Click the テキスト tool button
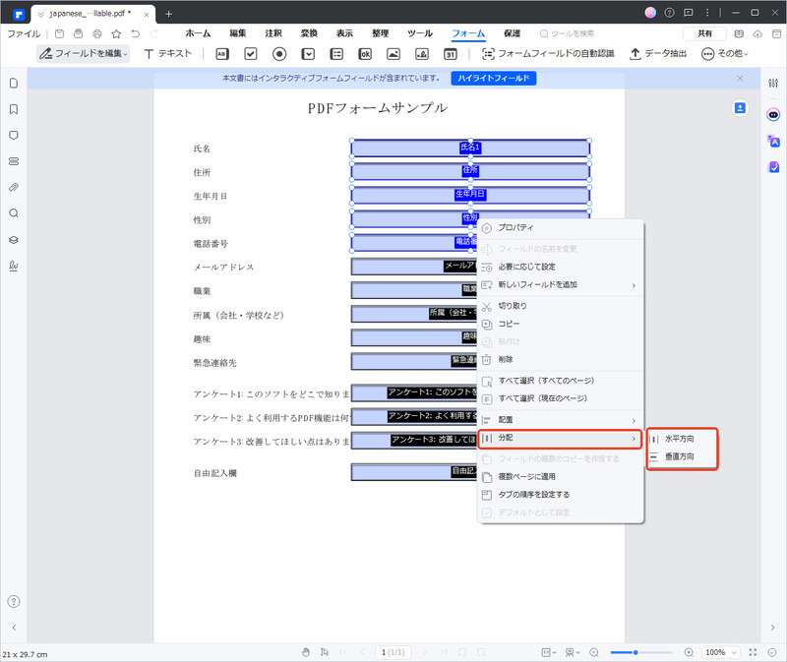 [167, 53]
